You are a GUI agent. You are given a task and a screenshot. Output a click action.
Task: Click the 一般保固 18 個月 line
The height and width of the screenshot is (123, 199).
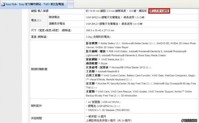point(96,117)
